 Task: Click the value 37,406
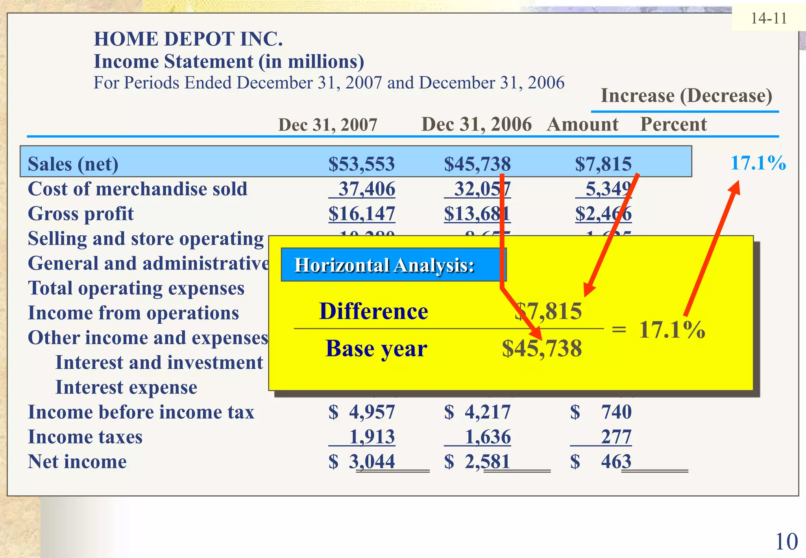[x=367, y=189]
